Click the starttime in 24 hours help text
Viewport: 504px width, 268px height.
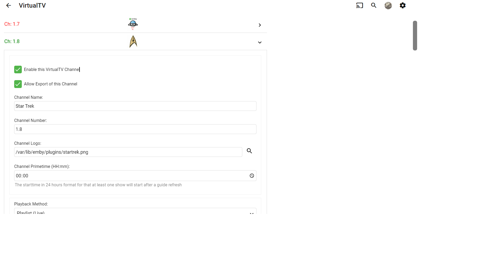98,185
